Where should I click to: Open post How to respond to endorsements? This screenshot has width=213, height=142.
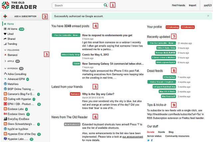coord(107,35)
